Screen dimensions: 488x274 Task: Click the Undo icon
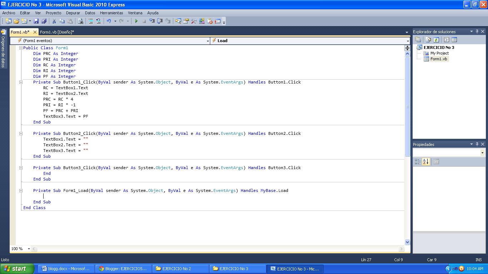pyautogui.click(x=109, y=21)
